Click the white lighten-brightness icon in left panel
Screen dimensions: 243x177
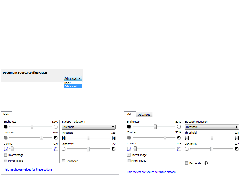point(56,127)
